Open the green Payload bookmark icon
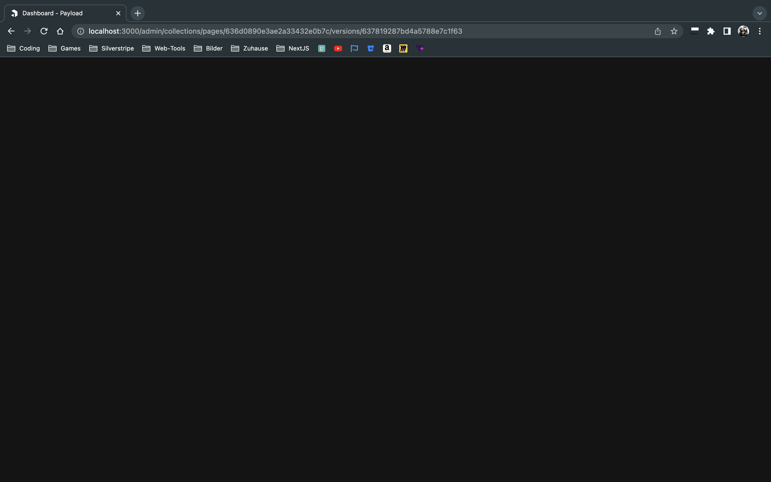Image resolution: width=771 pixels, height=482 pixels. (x=322, y=48)
